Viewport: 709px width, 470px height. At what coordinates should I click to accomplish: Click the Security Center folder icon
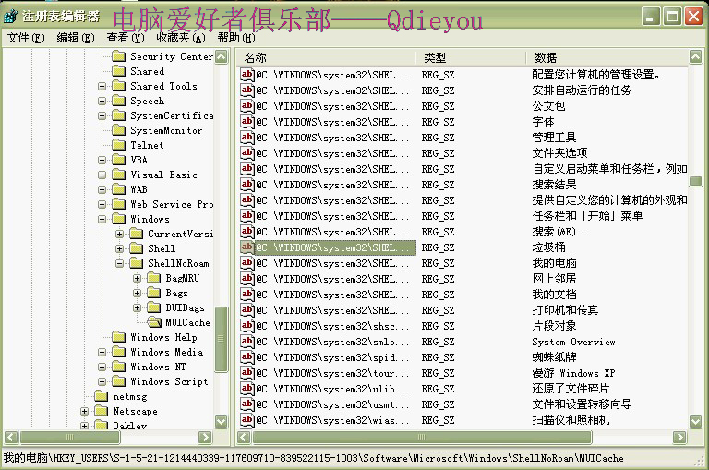click(118, 56)
